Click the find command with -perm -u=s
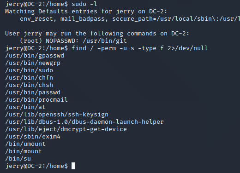The image size is (240, 173). pyautogui.click(x=140, y=48)
